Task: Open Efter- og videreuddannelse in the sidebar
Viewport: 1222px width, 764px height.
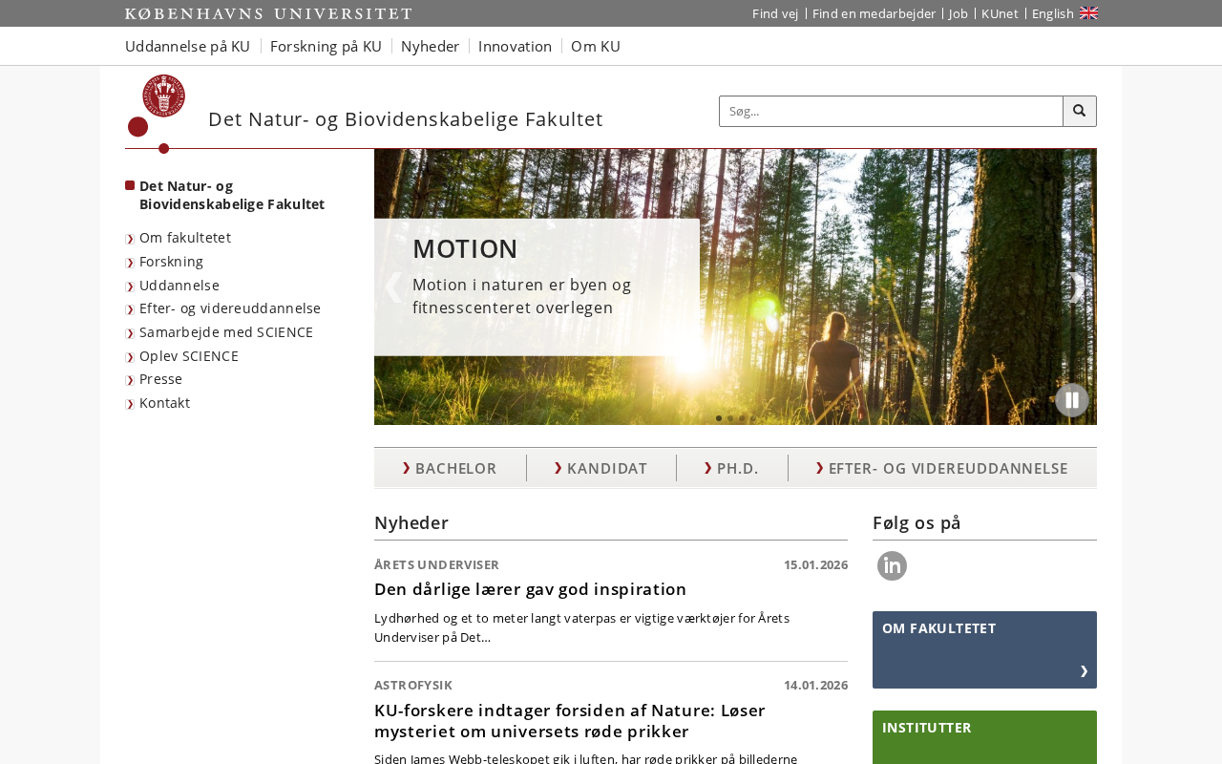Action: click(230, 308)
